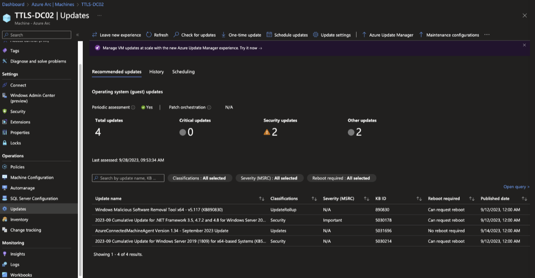The height and width of the screenshot is (278, 535).
Task: Open Schedule updates calendar icon
Action: point(269,35)
